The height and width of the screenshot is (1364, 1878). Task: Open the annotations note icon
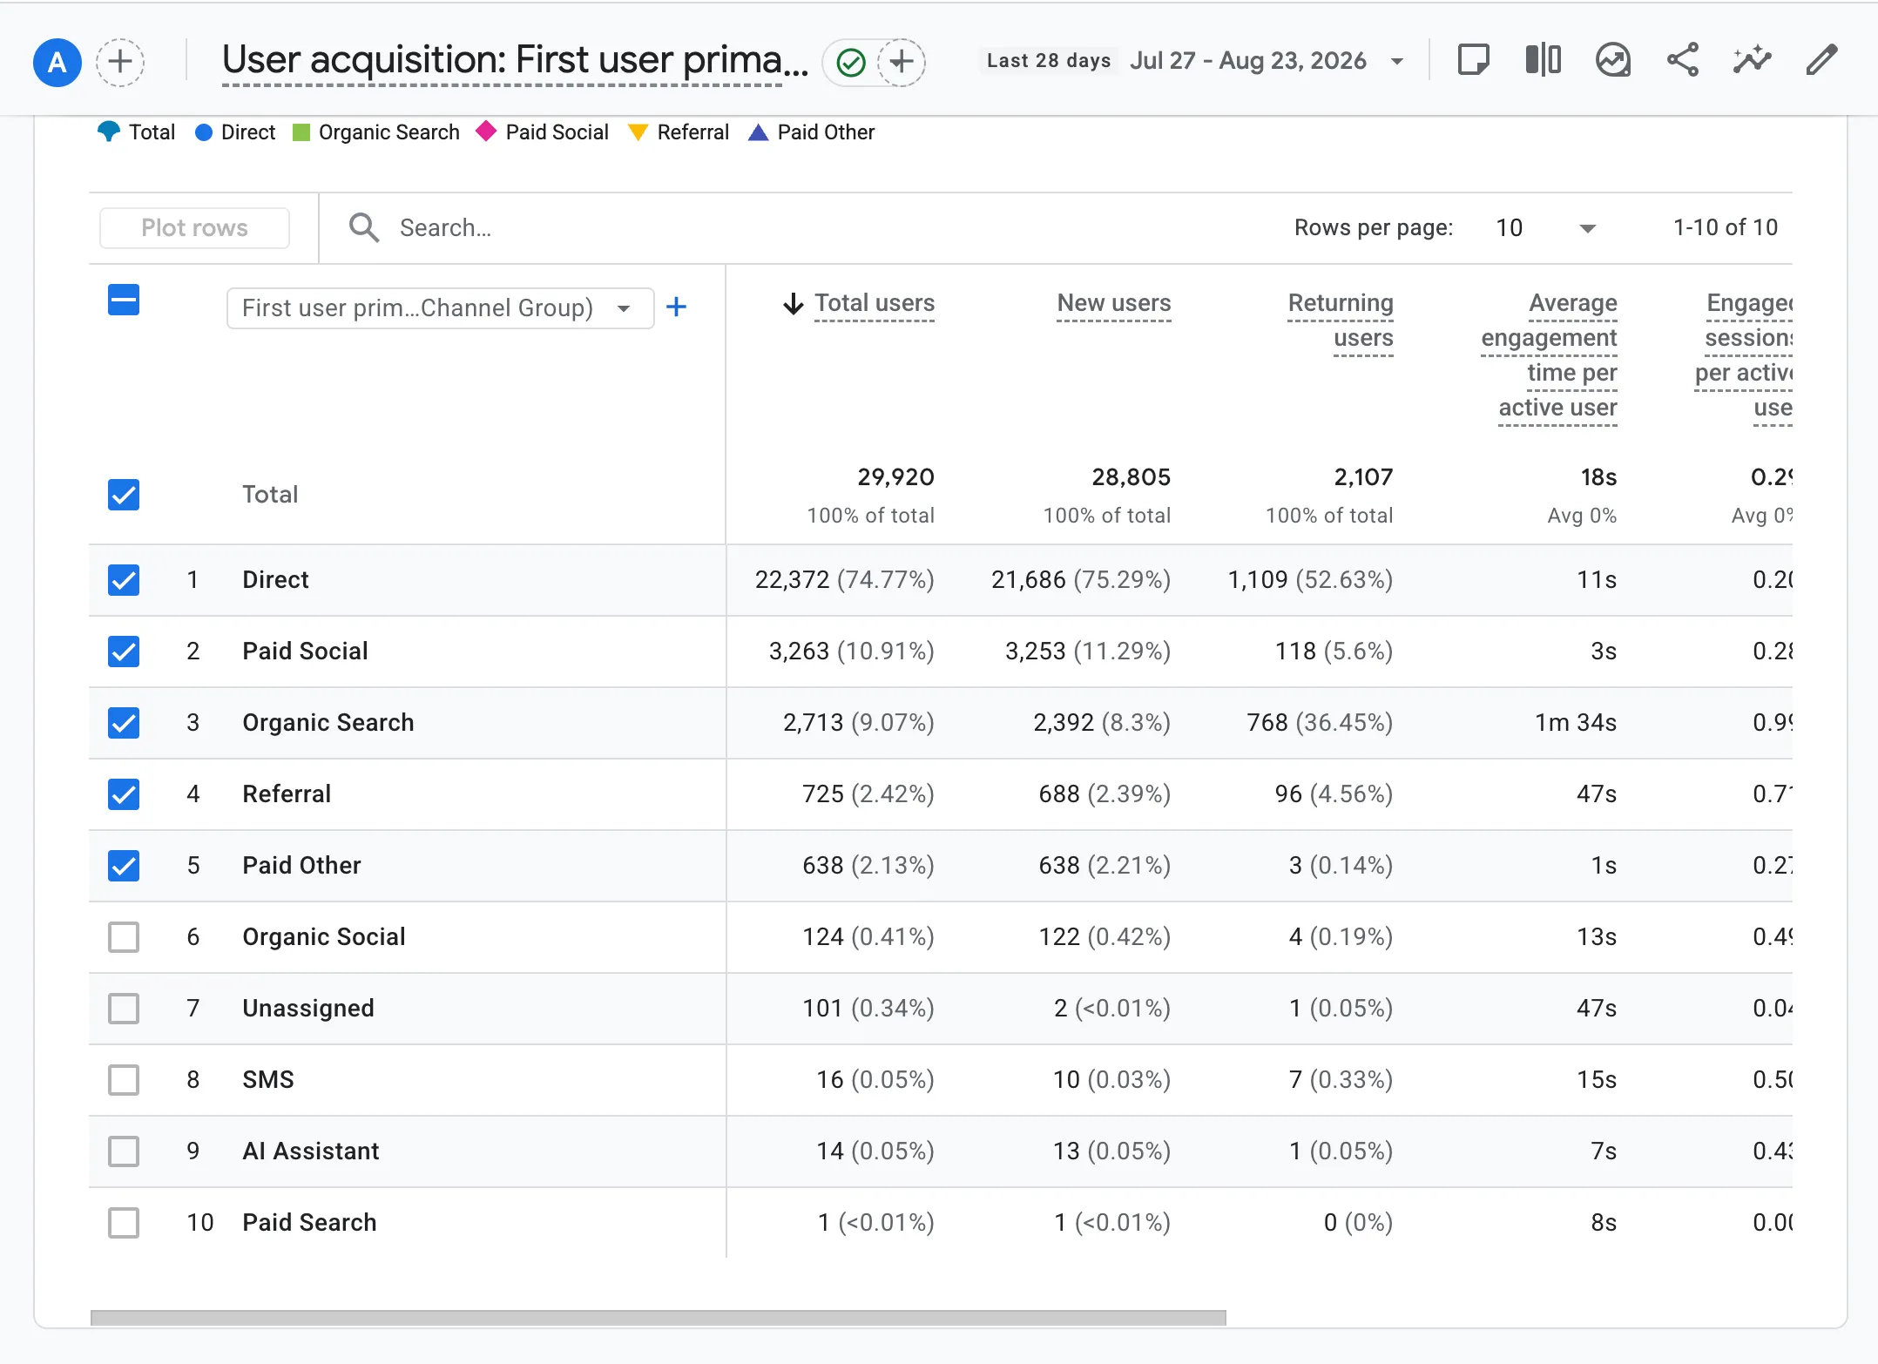point(1473,60)
